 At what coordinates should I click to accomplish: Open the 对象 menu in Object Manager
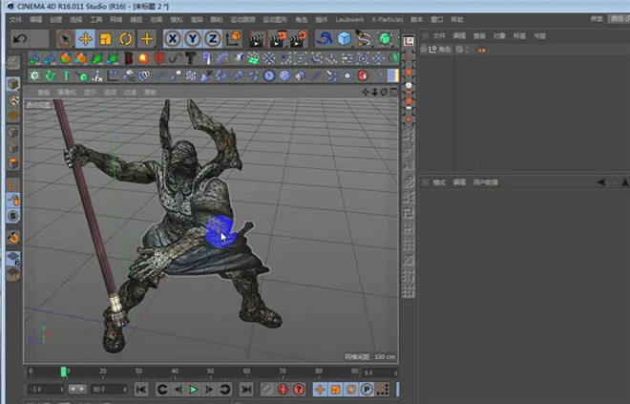click(x=499, y=35)
